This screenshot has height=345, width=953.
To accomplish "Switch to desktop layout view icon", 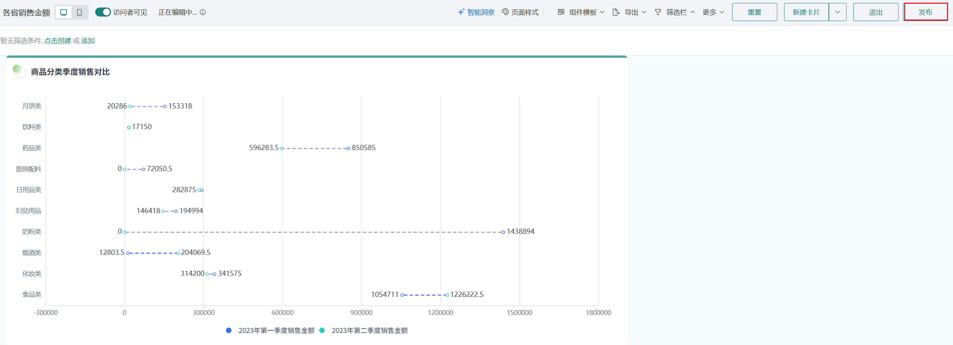I will point(64,12).
